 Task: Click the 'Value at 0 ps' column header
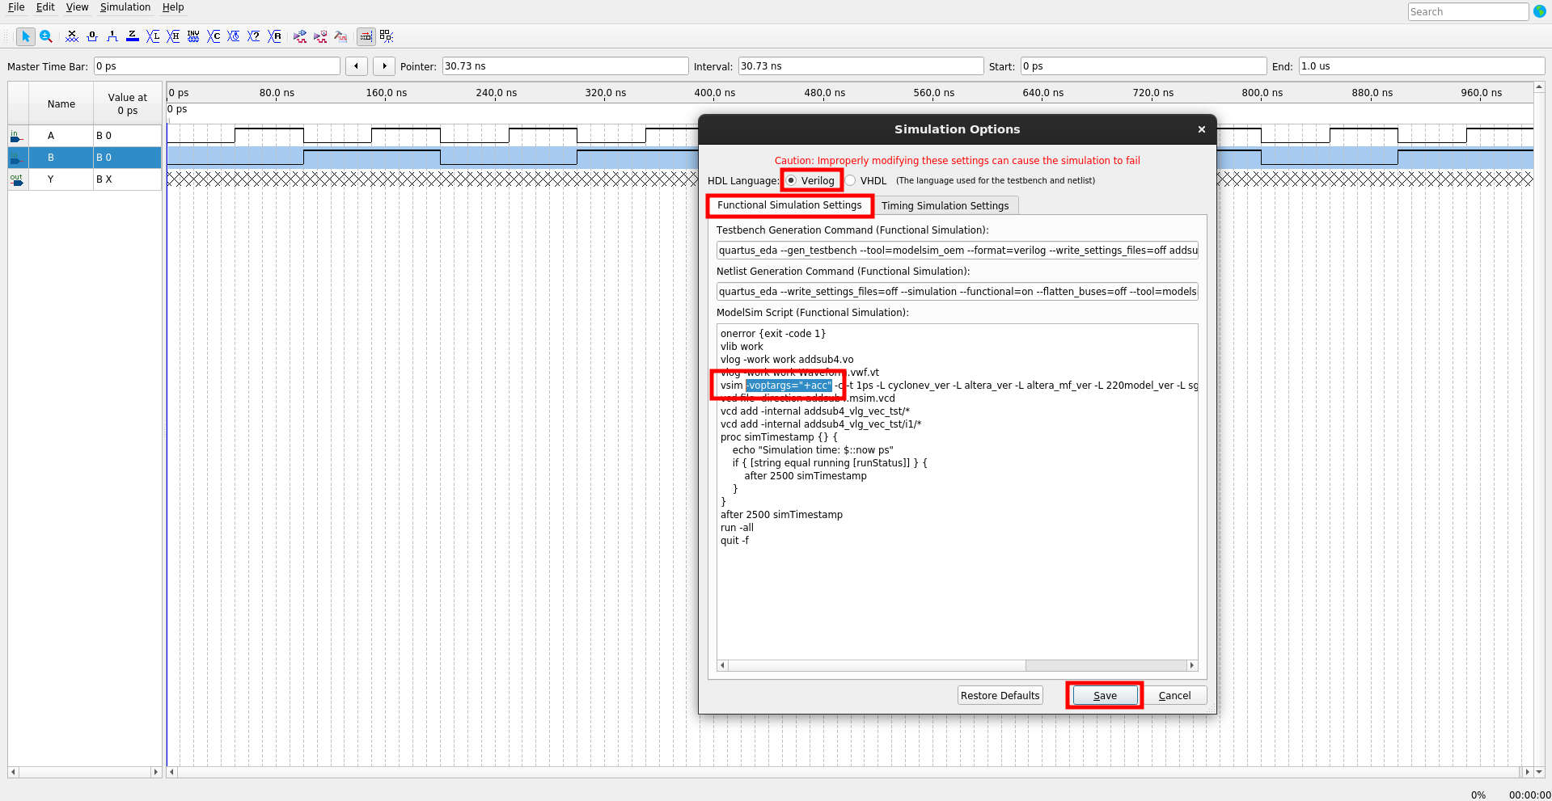tap(128, 103)
